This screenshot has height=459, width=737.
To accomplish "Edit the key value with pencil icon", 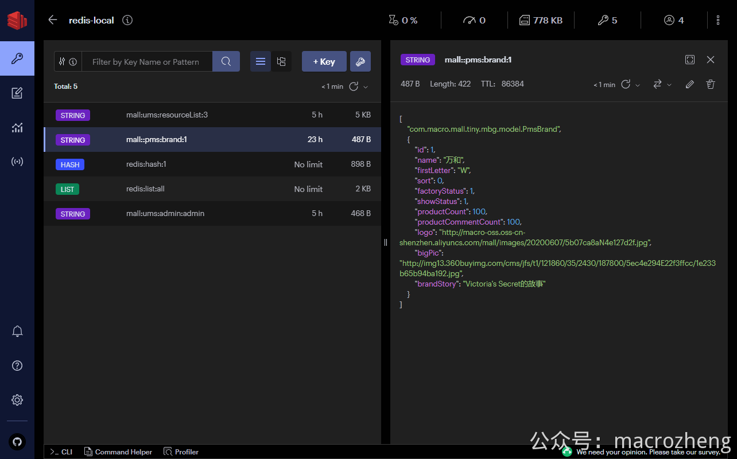I will pyautogui.click(x=690, y=84).
